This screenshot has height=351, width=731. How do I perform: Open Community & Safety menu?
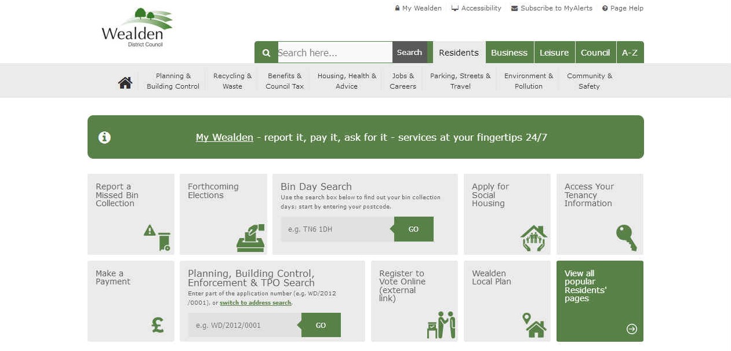point(589,81)
